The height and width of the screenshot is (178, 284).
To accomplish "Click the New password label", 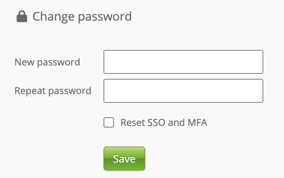I will 47,62.
